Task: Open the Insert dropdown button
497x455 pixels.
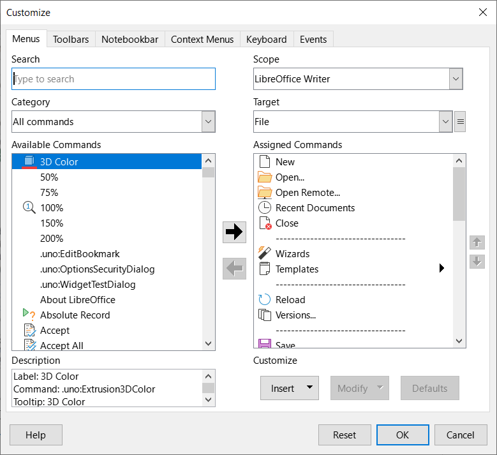Action: click(290, 388)
